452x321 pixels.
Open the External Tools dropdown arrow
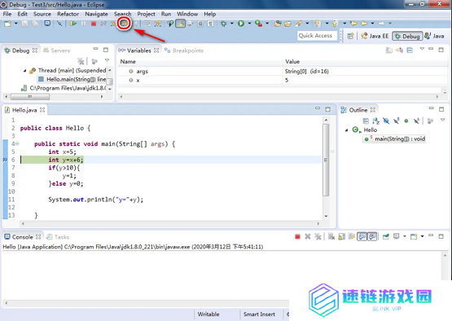[x=267, y=24]
